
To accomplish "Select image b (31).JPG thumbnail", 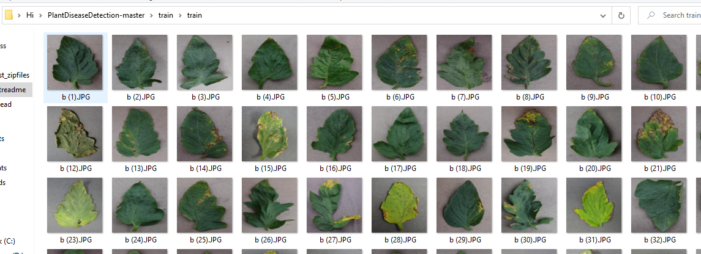I will [x=594, y=205].
